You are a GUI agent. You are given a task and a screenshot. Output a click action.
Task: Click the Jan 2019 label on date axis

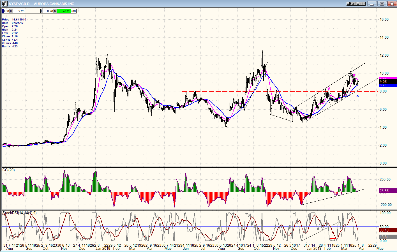314,249
